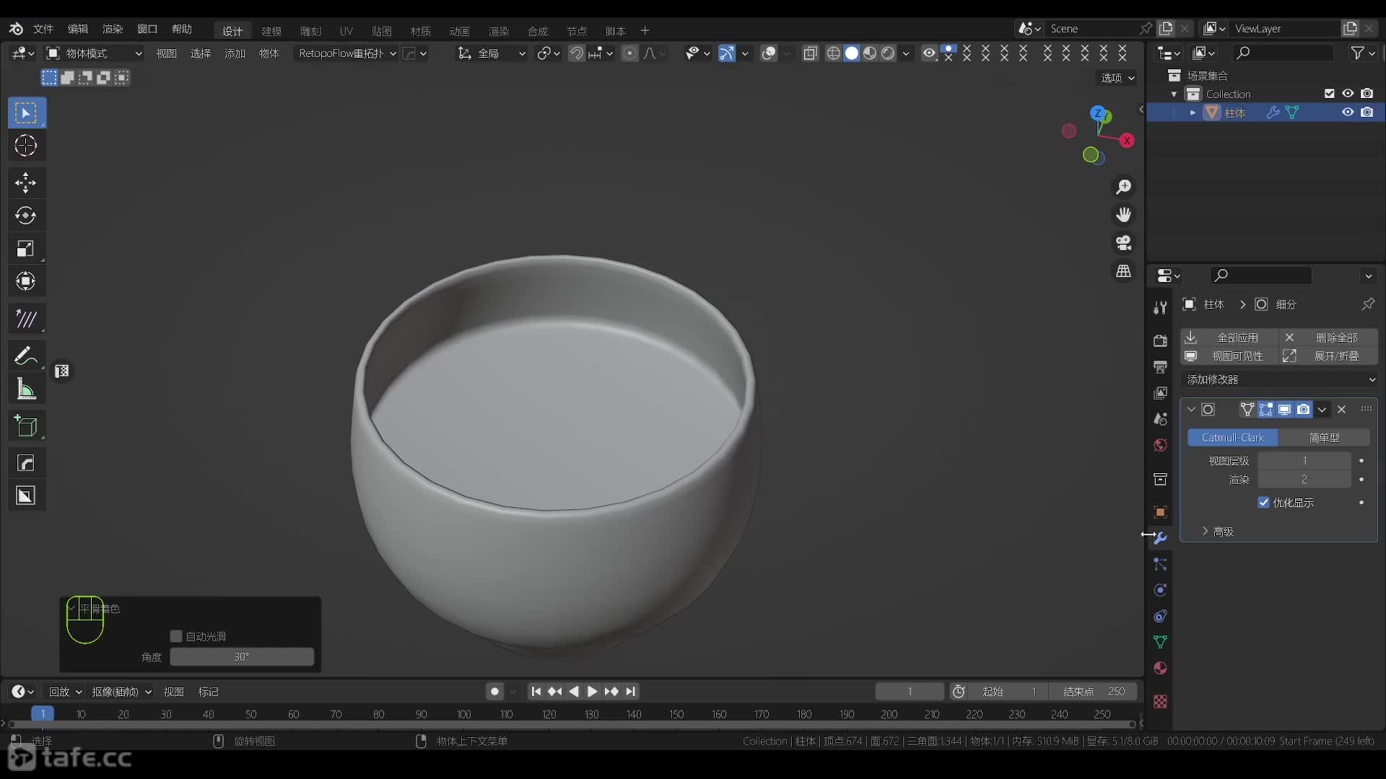Select the Transform tool

(x=26, y=281)
